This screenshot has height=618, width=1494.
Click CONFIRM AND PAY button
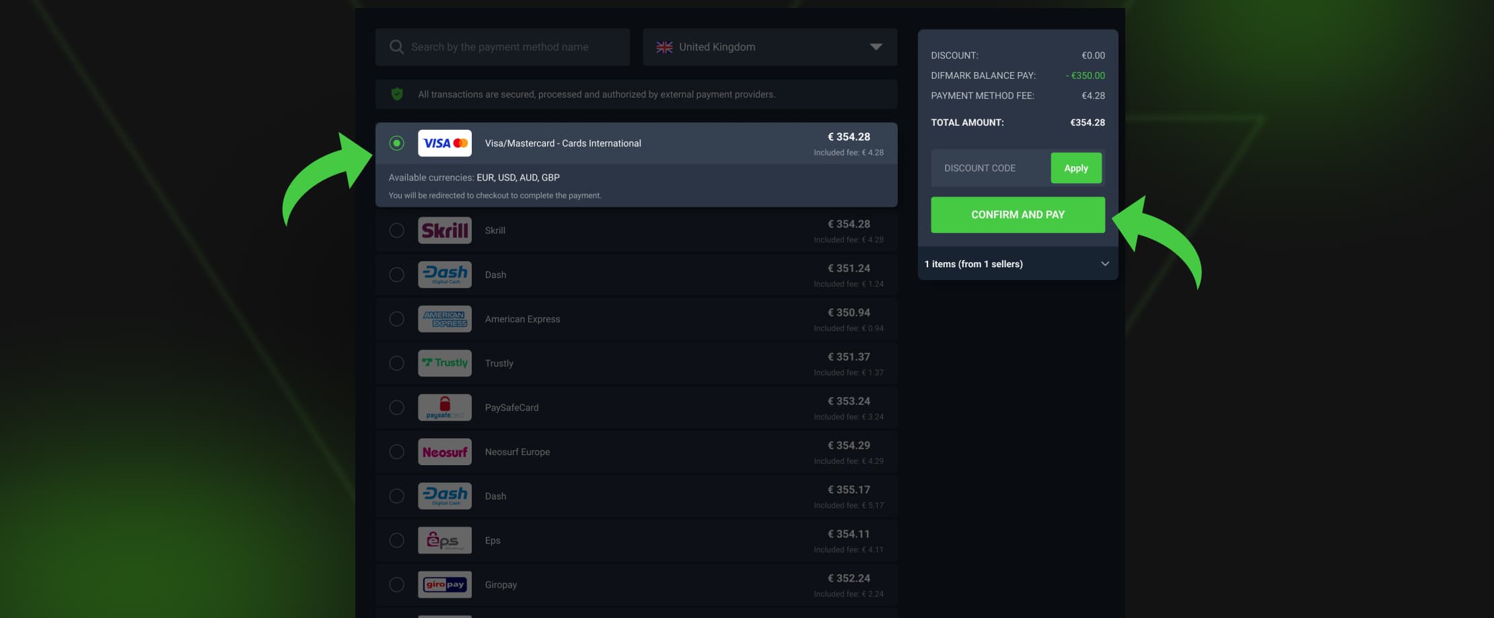pyautogui.click(x=1018, y=215)
